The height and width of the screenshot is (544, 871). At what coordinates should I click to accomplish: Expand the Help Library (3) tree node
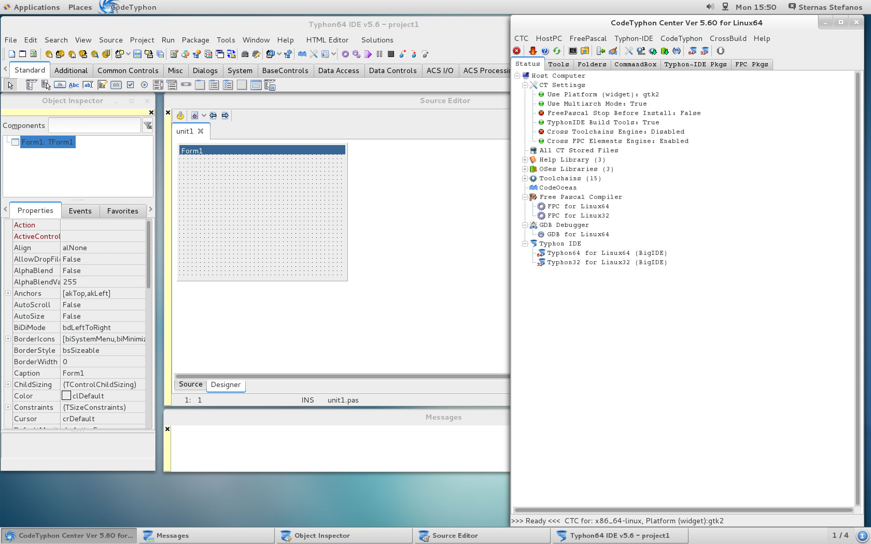525,160
